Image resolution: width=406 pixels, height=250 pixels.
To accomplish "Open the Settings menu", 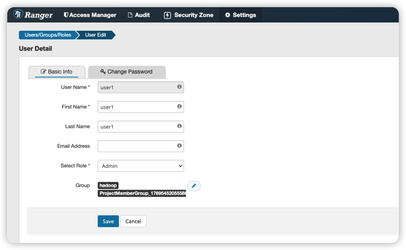I will (x=240, y=15).
